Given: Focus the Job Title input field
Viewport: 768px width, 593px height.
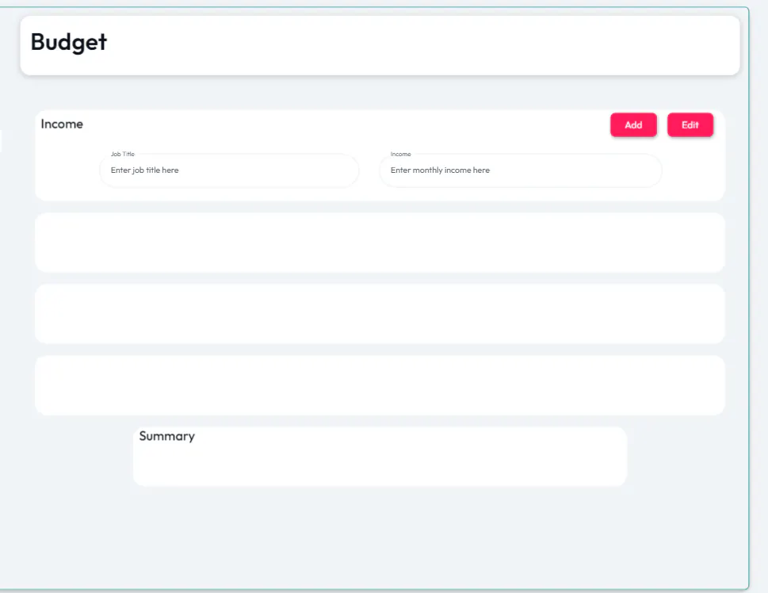Looking at the screenshot, I should tap(229, 170).
